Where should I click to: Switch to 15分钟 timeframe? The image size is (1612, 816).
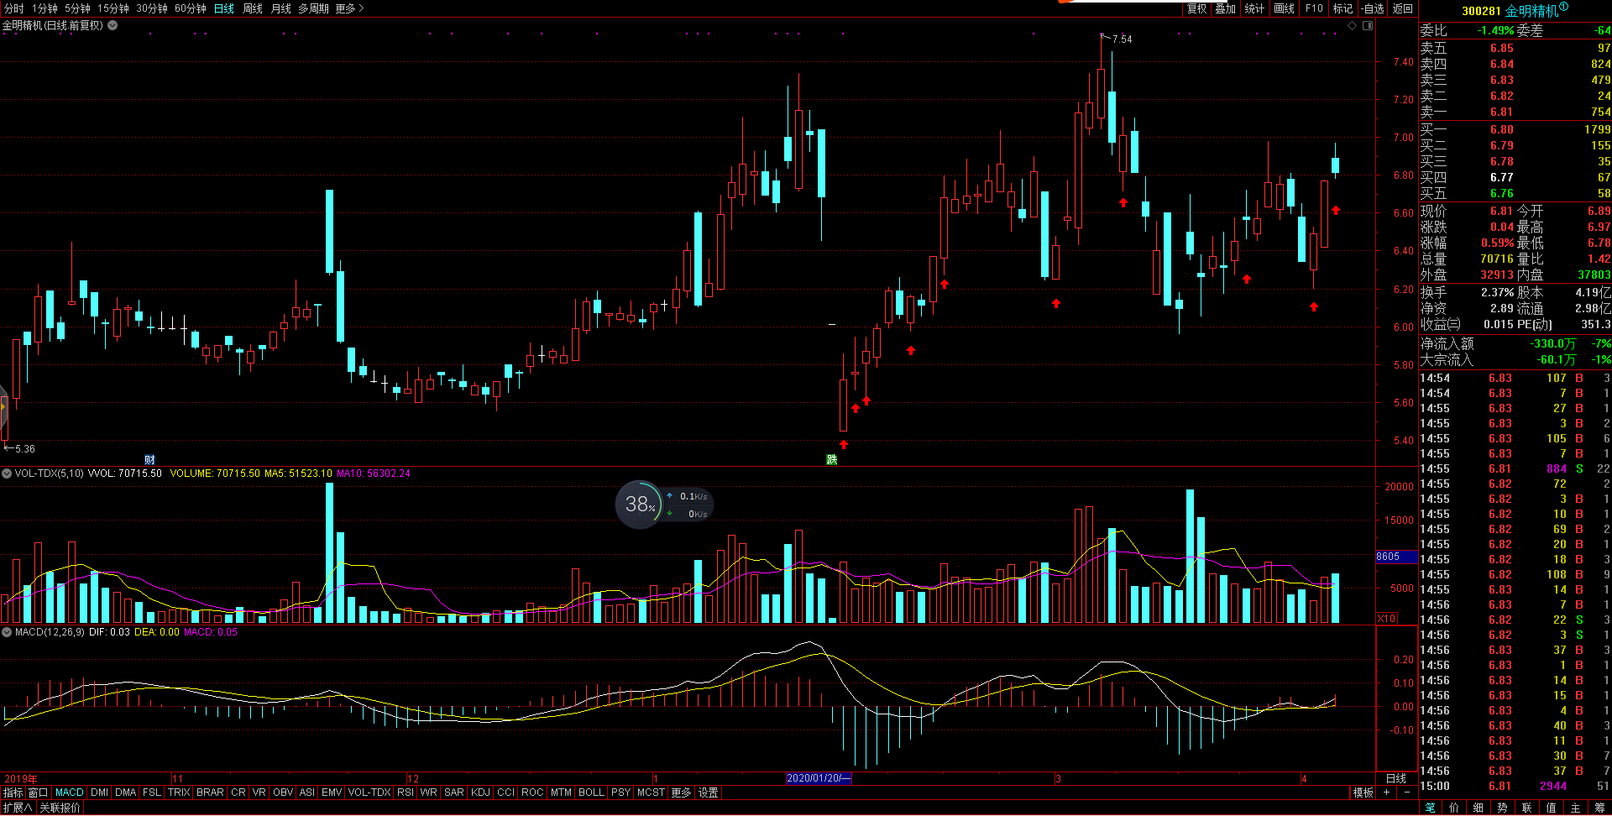pyautogui.click(x=113, y=8)
